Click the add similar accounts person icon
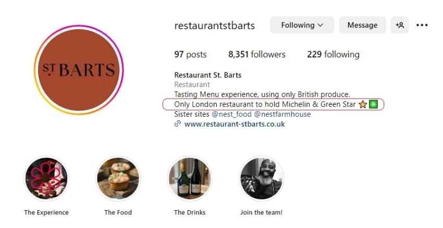The height and width of the screenshot is (228, 443). tap(400, 25)
